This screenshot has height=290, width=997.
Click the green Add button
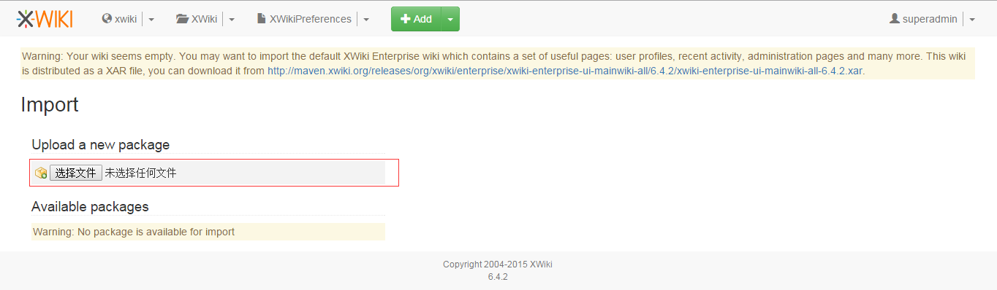(416, 19)
